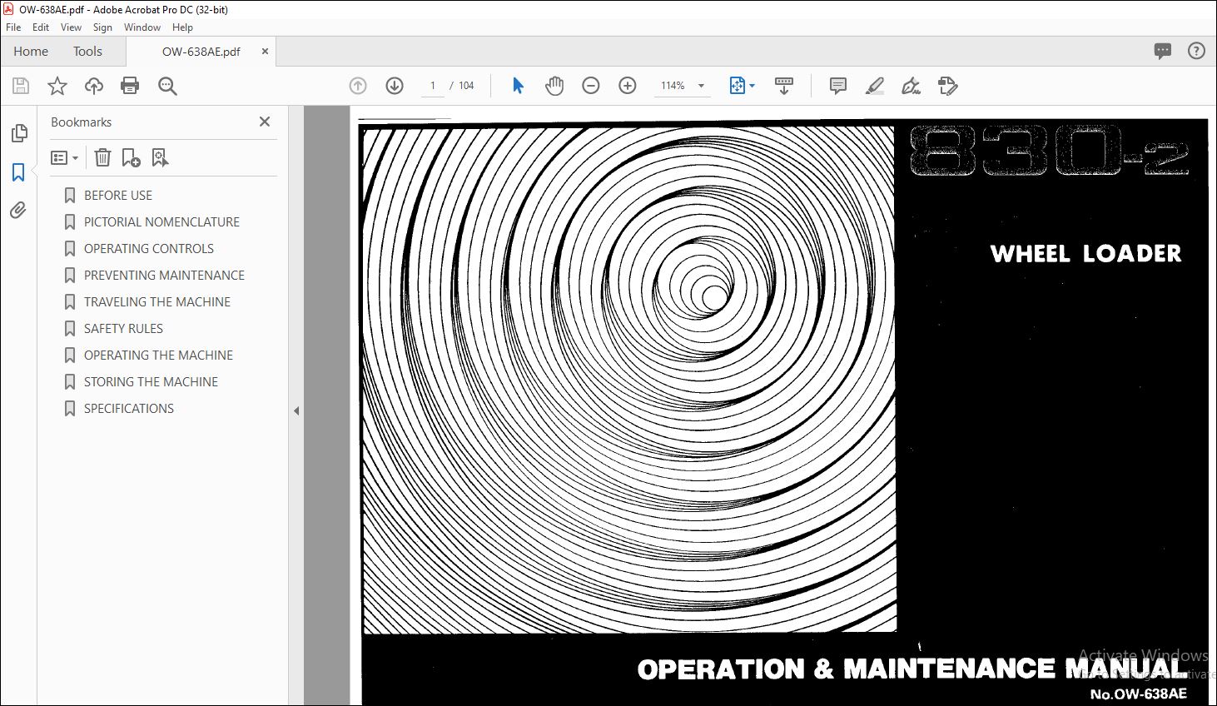Open the View menu

click(x=71, y=27)
